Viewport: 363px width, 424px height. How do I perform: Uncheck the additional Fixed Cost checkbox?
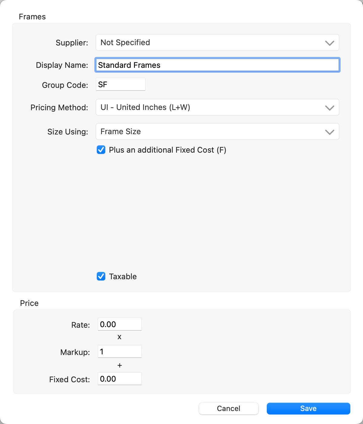pyautogui.click(x=101, y=150)
